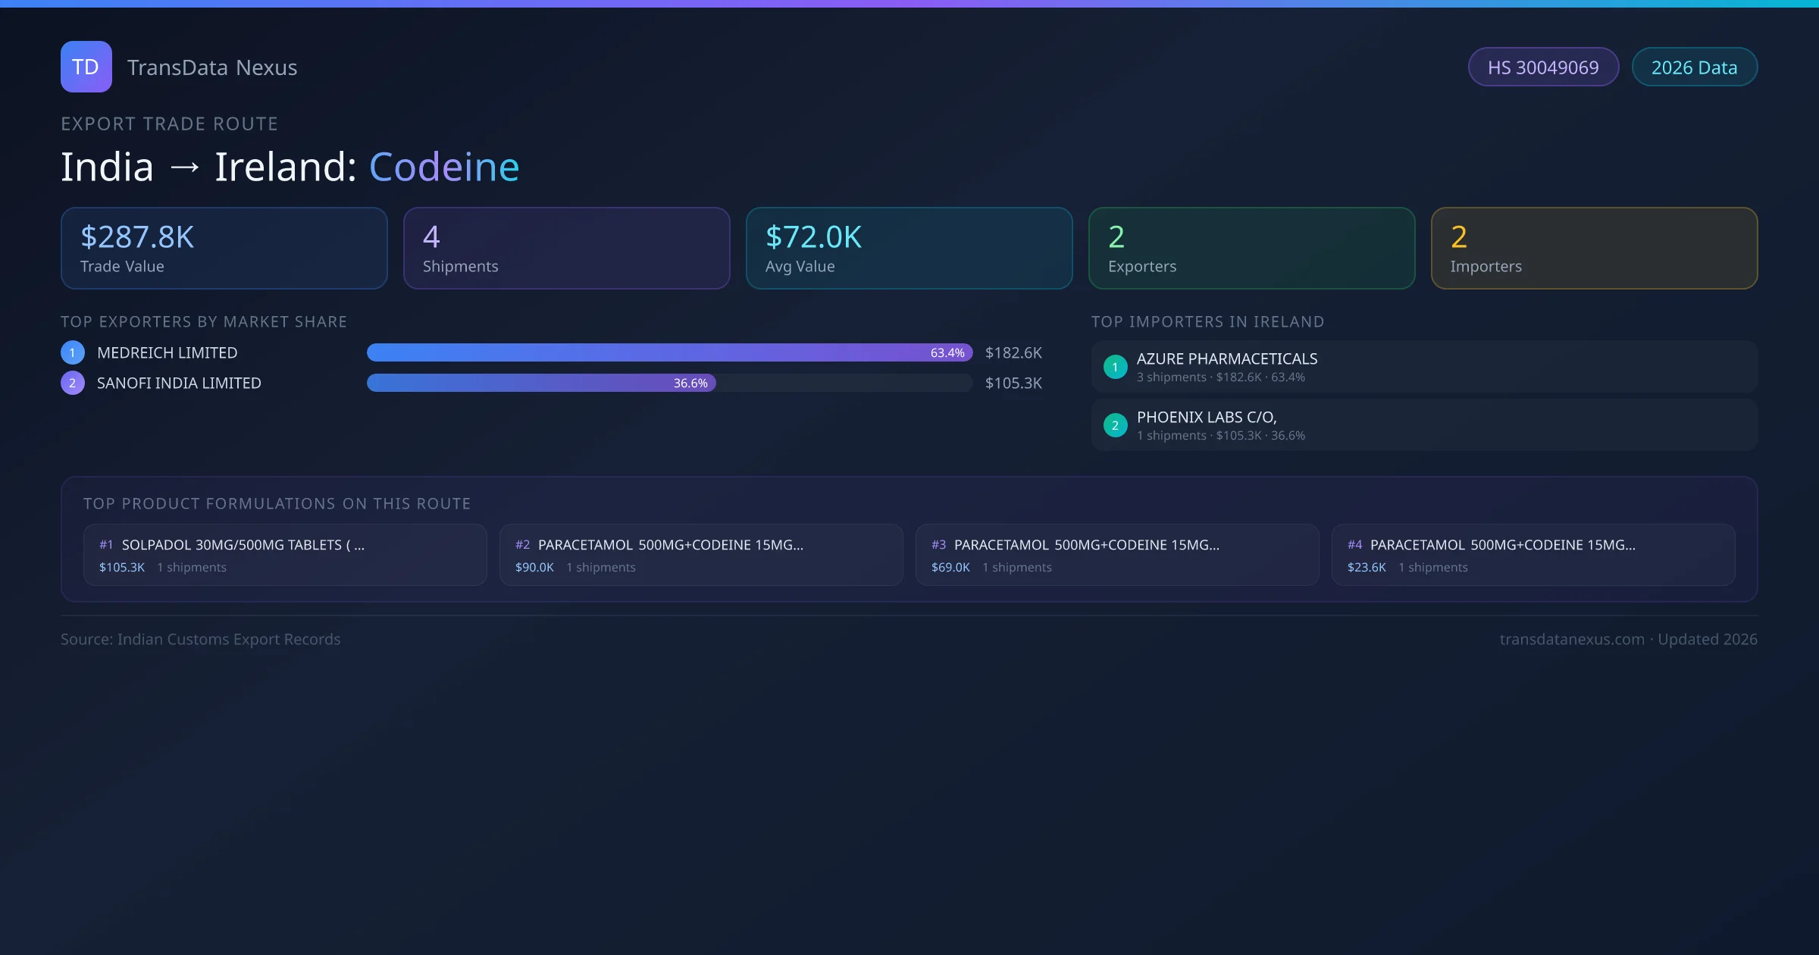This screenshot has height=955, width=1819.
Task: Open the $72.0K Avg Value card
Action: pos(909,248)
